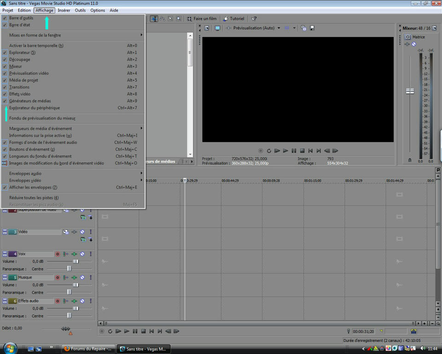
Task: Select the envelope edit tool icon
Action: pyautogui.click(x=163, y=18)
